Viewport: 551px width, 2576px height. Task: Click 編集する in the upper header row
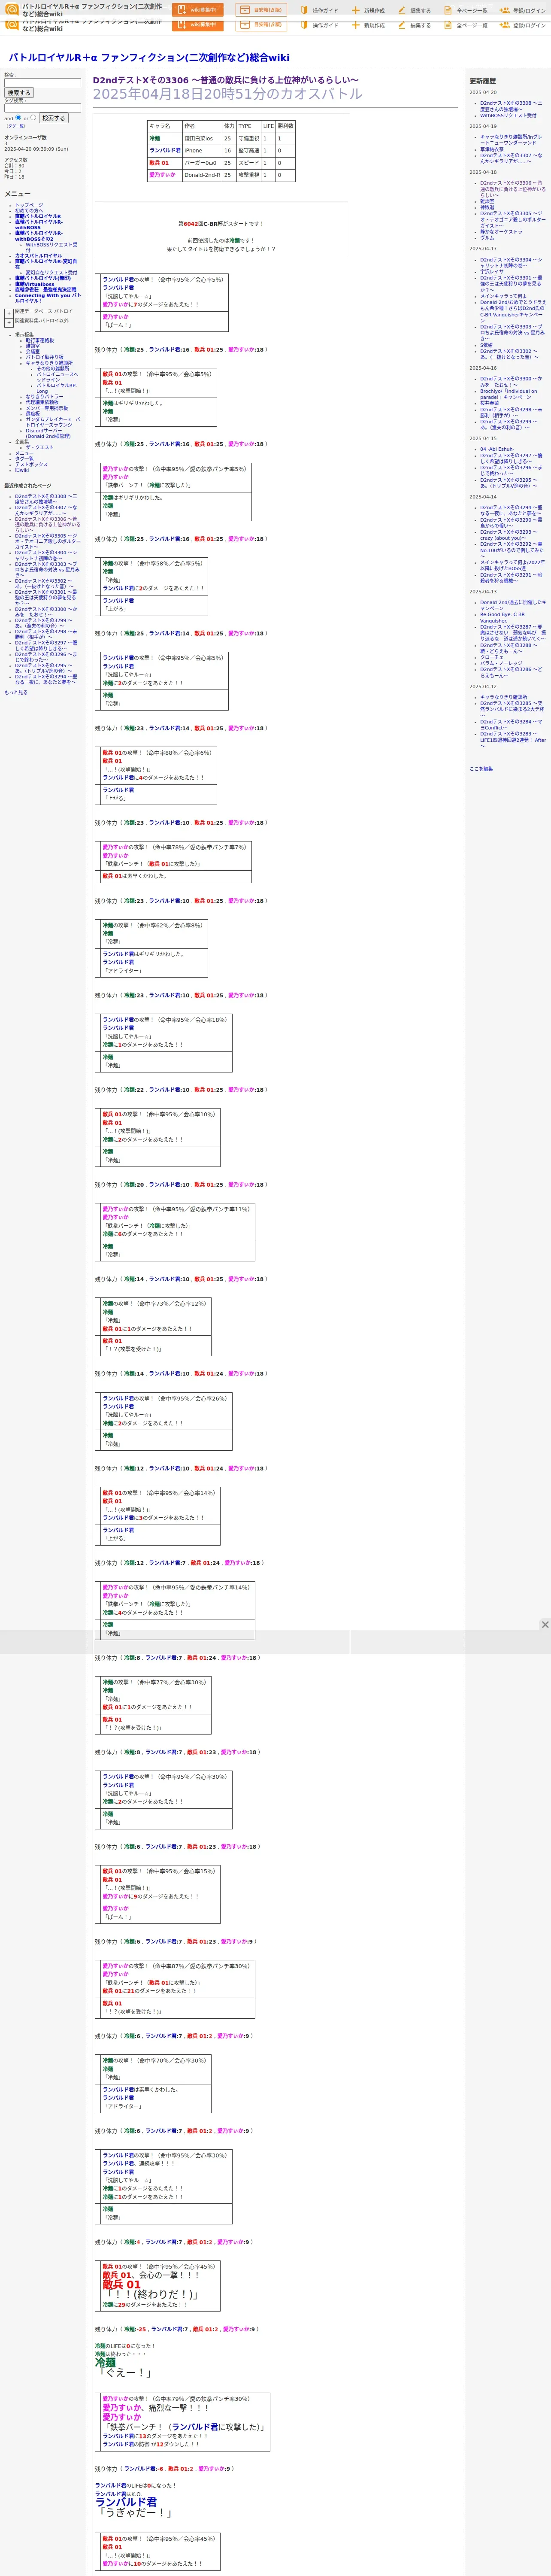(x=414, y=11)
